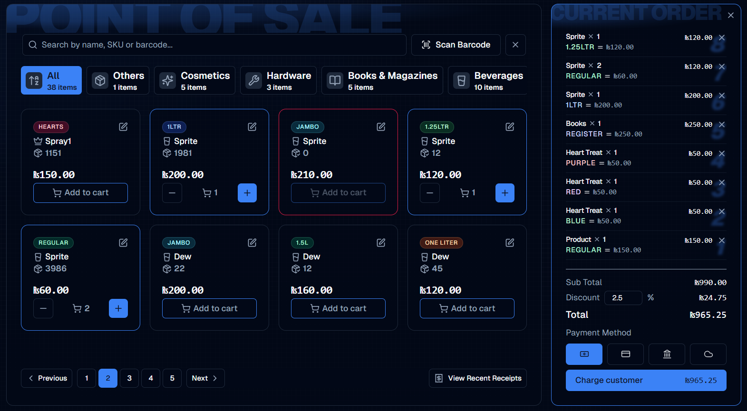
Task: Go to page 5
Action: coord(172,378)
